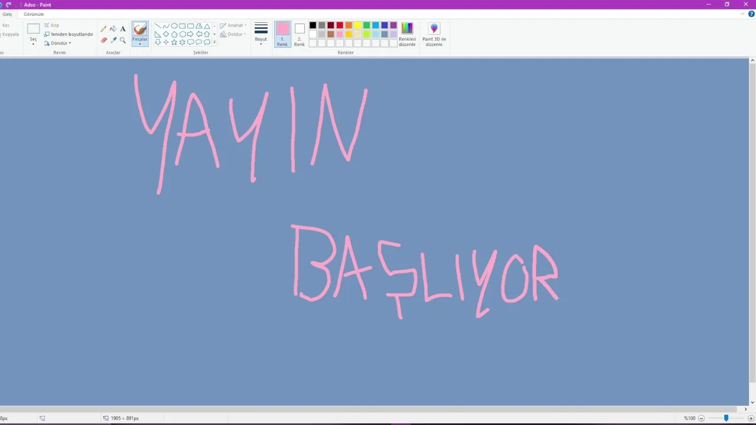Pick the yellow color swatch
This screenshot has width=756, height=425.
(x=357, y=25)
